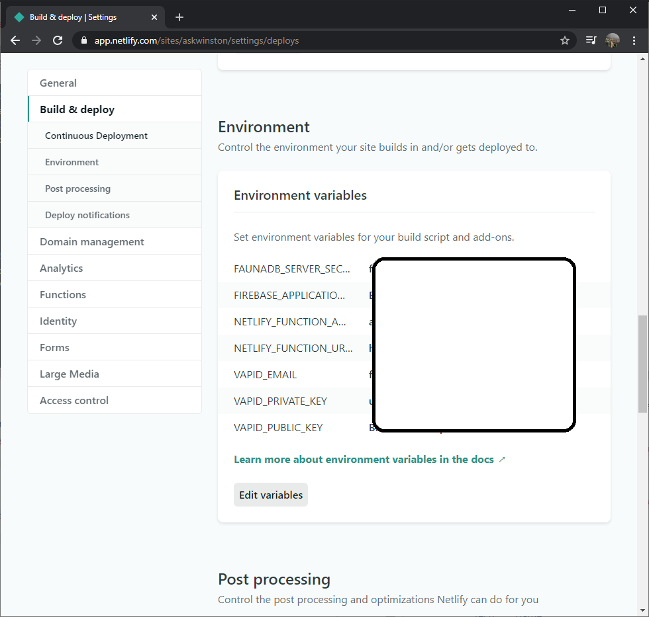Open the Domain management settings
This screenshot has width=649, height=617.
[92, 241]
